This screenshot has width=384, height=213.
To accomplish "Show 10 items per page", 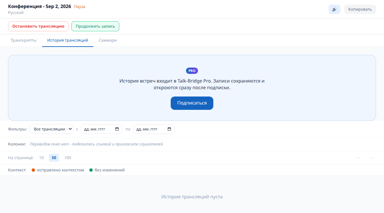I will pos(41,158).
